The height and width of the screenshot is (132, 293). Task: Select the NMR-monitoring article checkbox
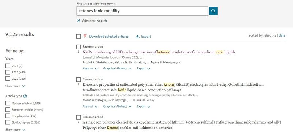(78, 47)
